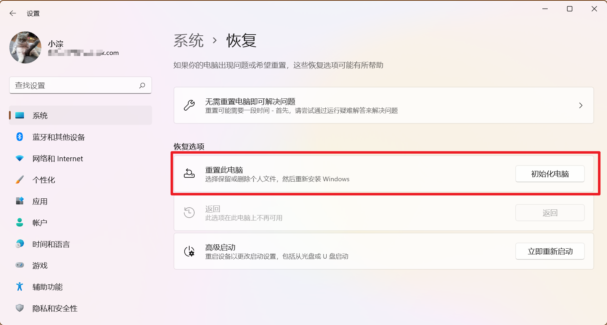Open 系统 in the sidebar menu
This screenshot has width=607, height=325.
click(40, 116)
